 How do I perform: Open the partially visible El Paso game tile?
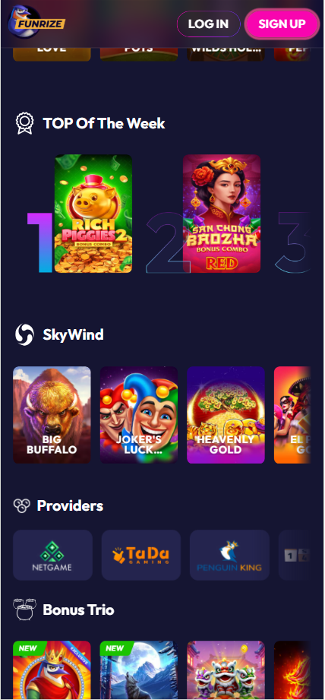pos(292,415)
